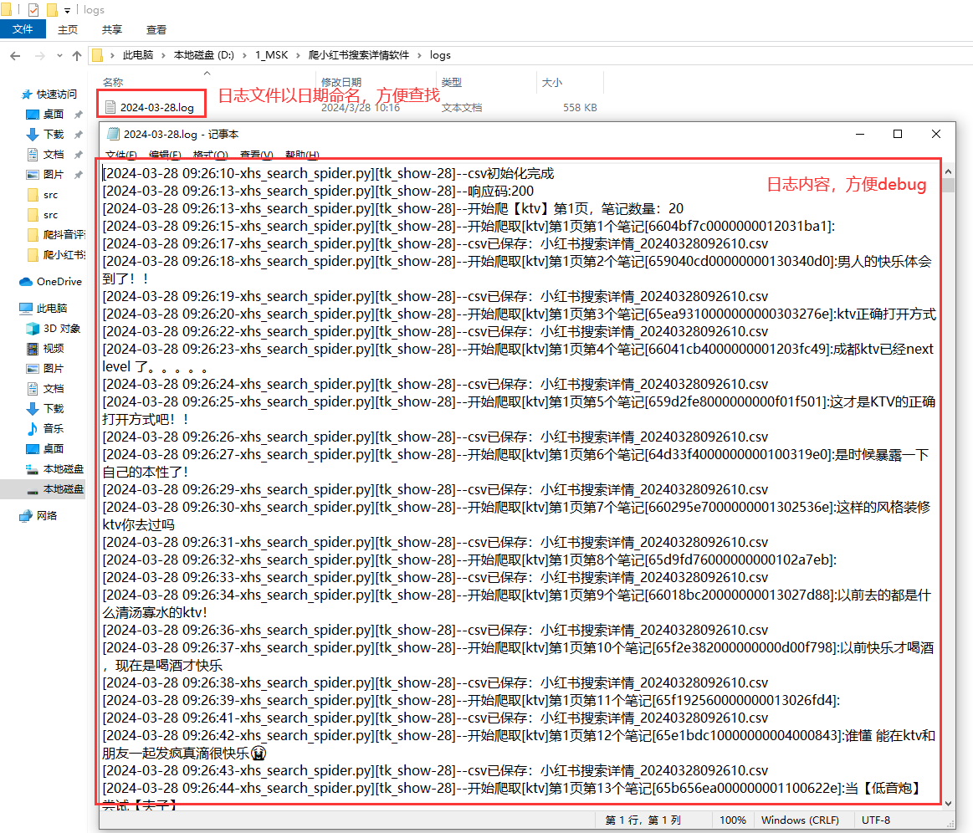Screen dimensions: 973x833
Task: Click Notepad scrollbar up arrow
Action: point(948,171)
